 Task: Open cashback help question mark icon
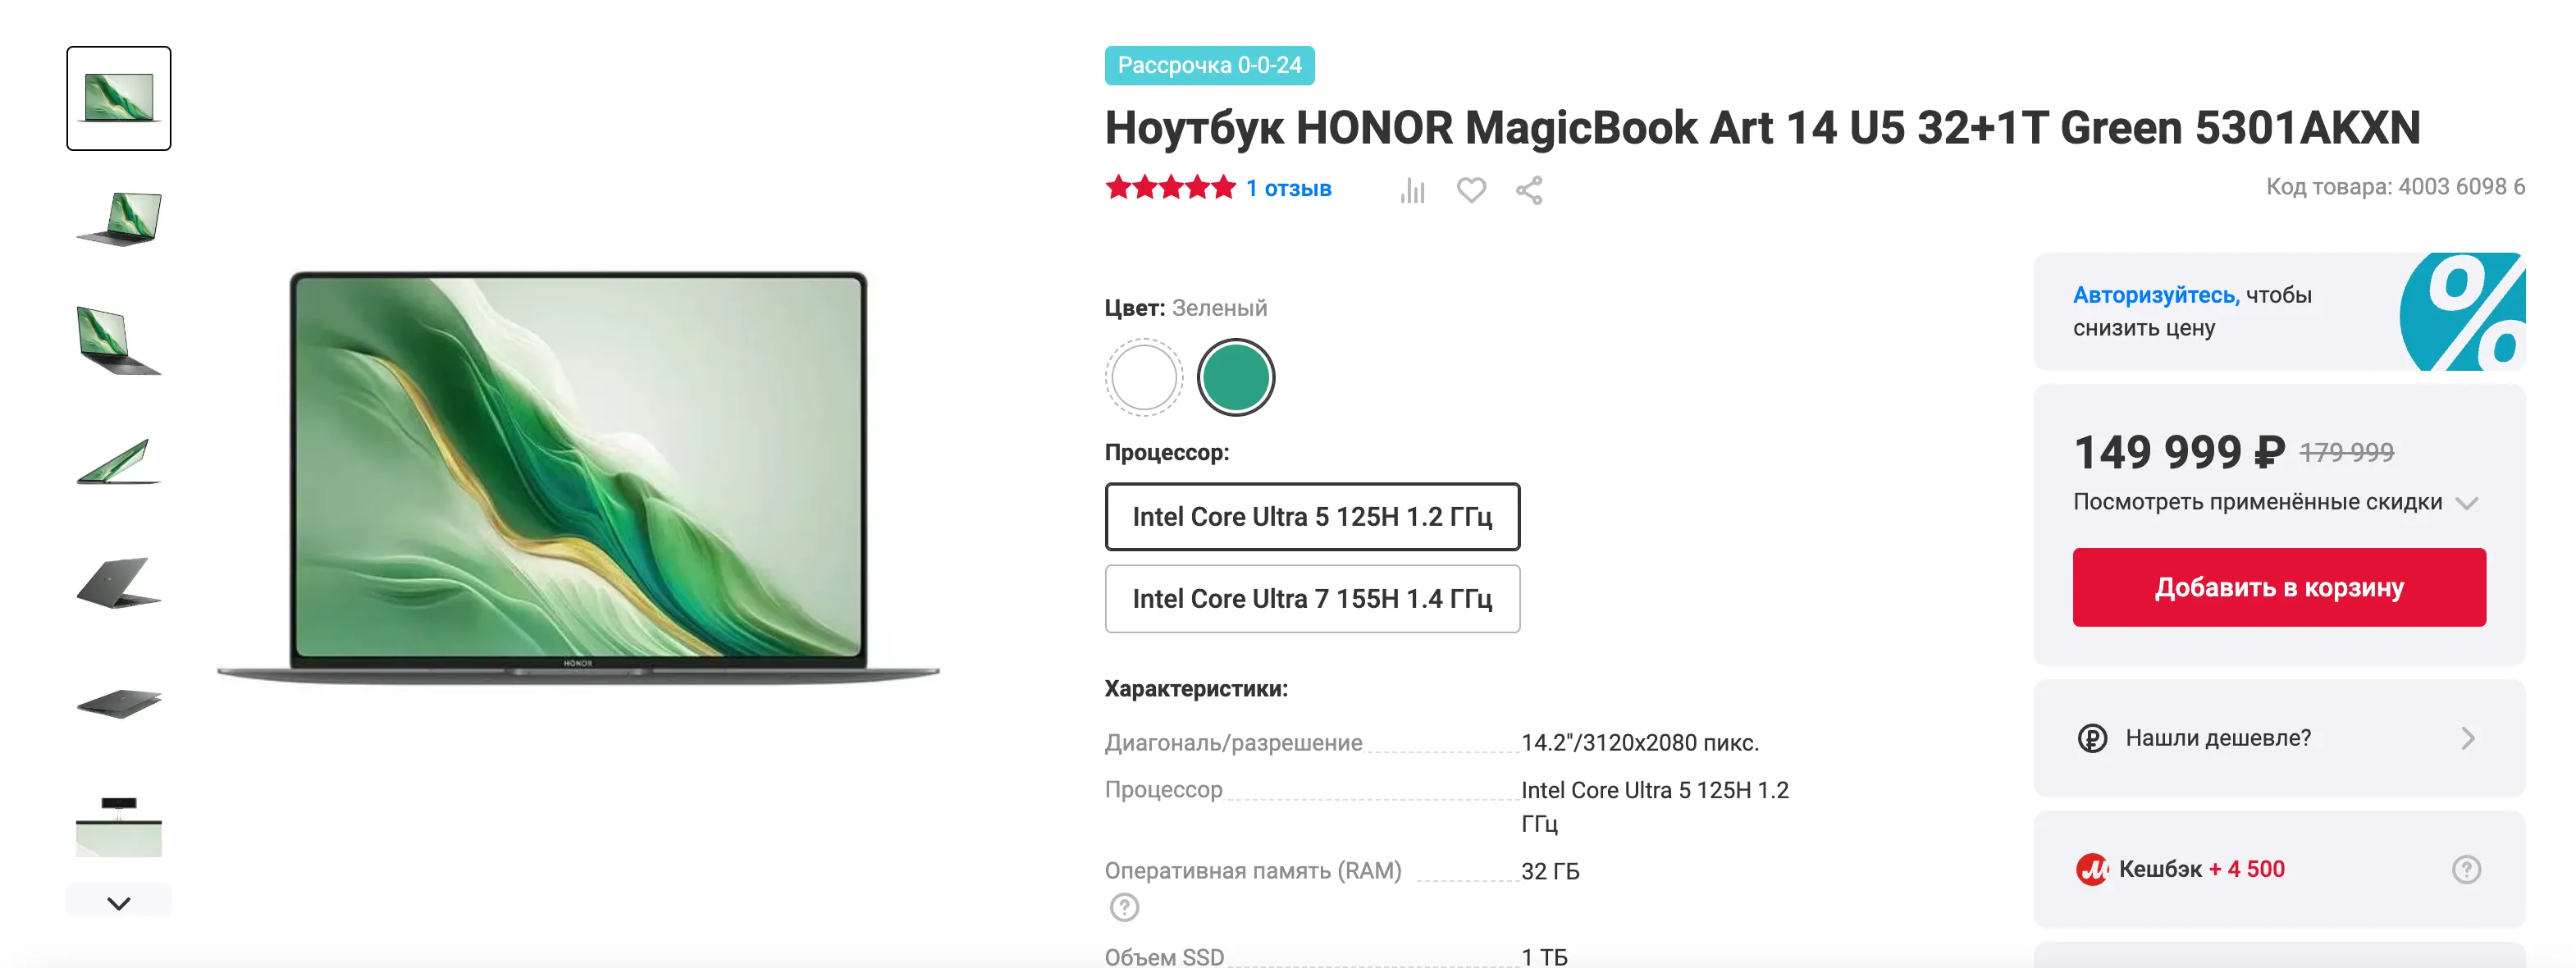click(2466, 869)
